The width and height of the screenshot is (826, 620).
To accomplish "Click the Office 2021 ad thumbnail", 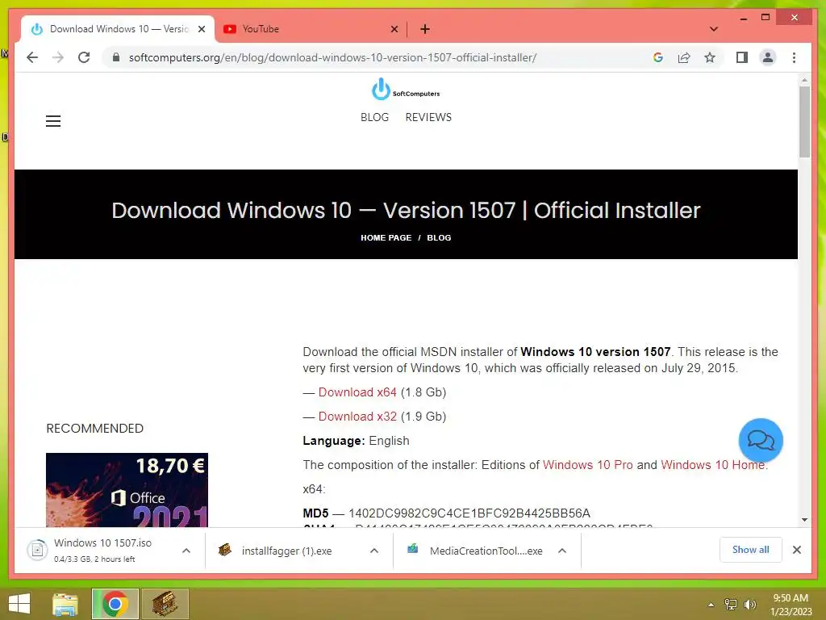I will (x=127, y=490).
